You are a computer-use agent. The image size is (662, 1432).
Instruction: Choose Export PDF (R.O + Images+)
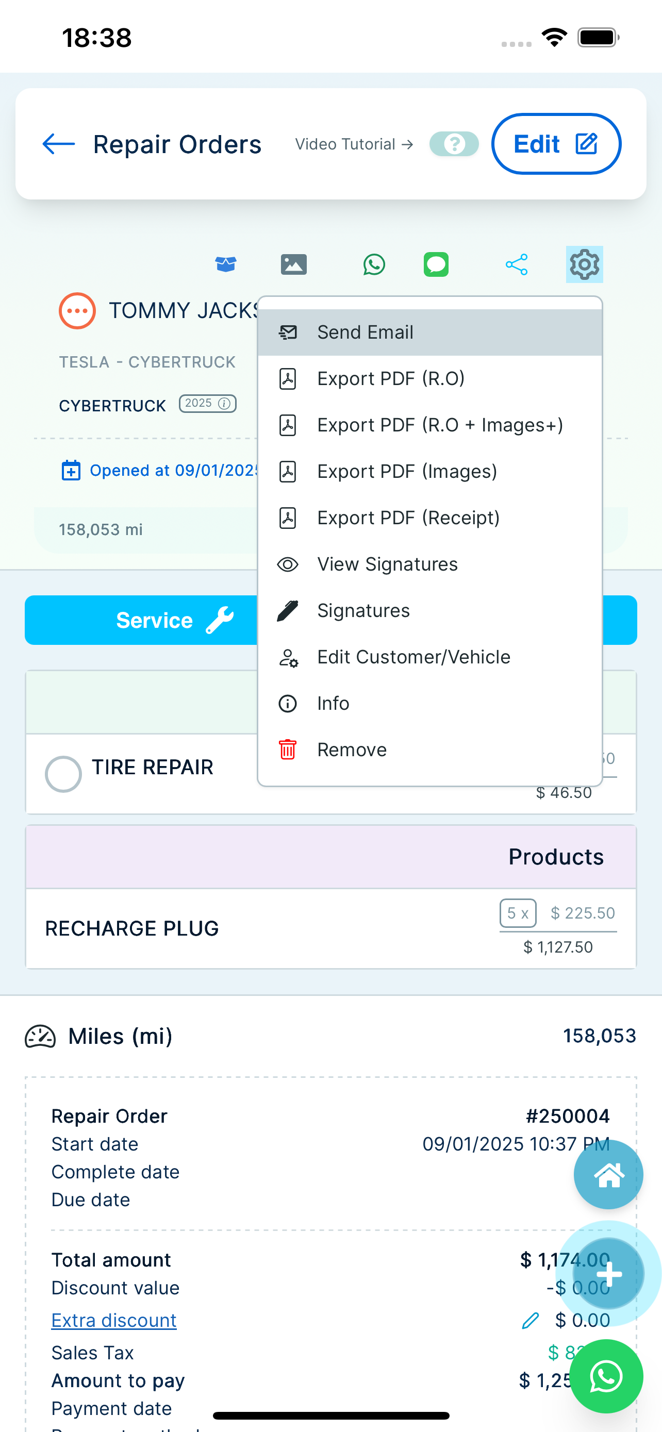pos(430,425)
